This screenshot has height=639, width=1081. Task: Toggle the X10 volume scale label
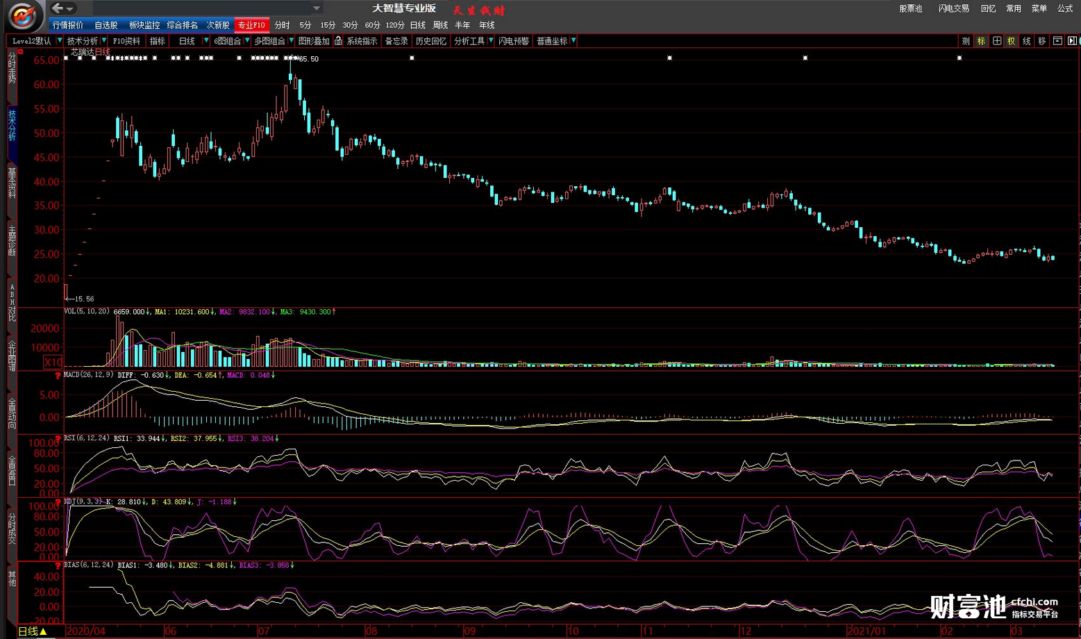[x=53, y=362]
